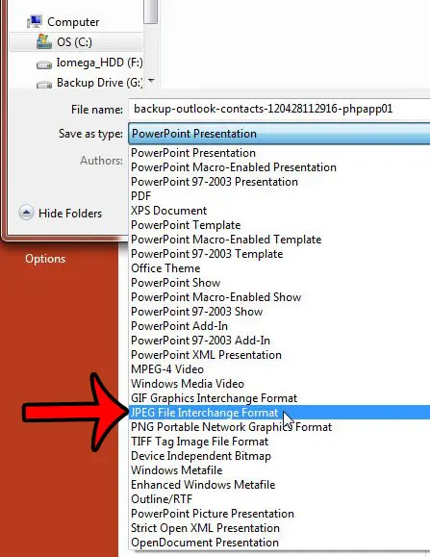The image size is (430, 557).
Task: Click the folder tree scroll-down arrow
Action: coord(151,81)
